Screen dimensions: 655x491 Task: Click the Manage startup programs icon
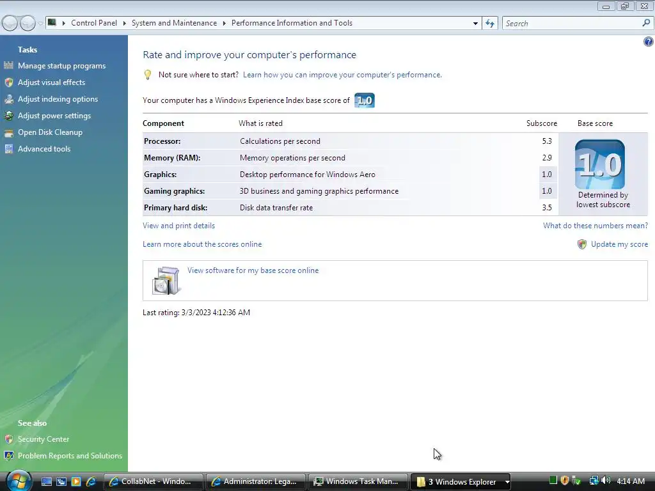pos(9,66)
